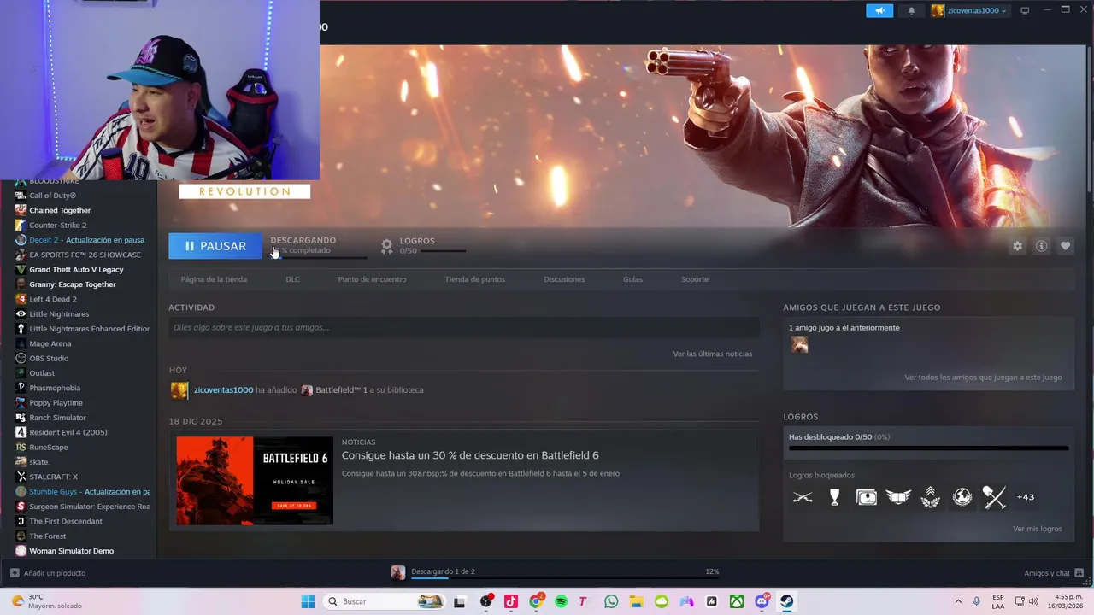The image size is (1094, 615).
Task: Click plus icon beside Añadir un producto
Action: click(x=15, y=573)
